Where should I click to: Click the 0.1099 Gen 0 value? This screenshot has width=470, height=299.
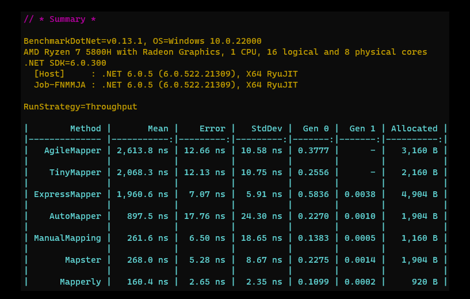[313, 282]
